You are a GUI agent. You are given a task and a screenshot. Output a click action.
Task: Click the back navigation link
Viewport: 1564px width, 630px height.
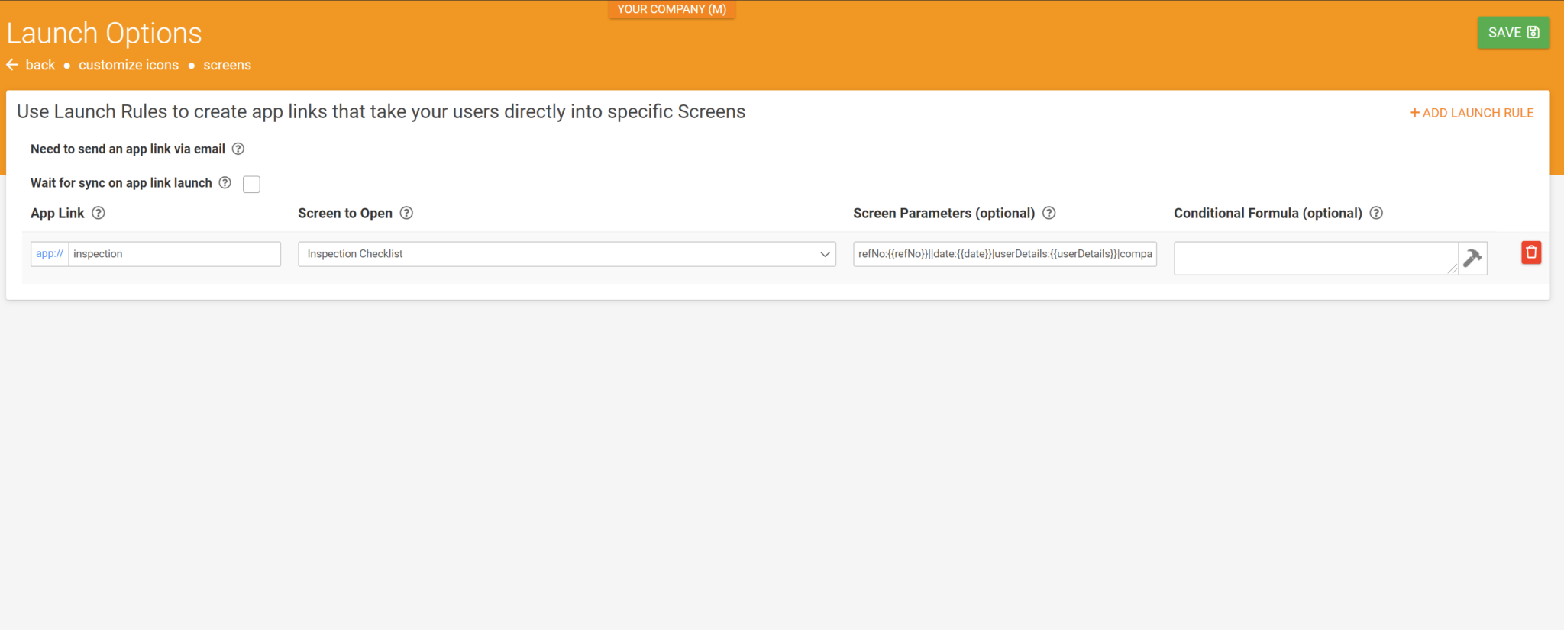pyautogui.click(x=40, y=65)
